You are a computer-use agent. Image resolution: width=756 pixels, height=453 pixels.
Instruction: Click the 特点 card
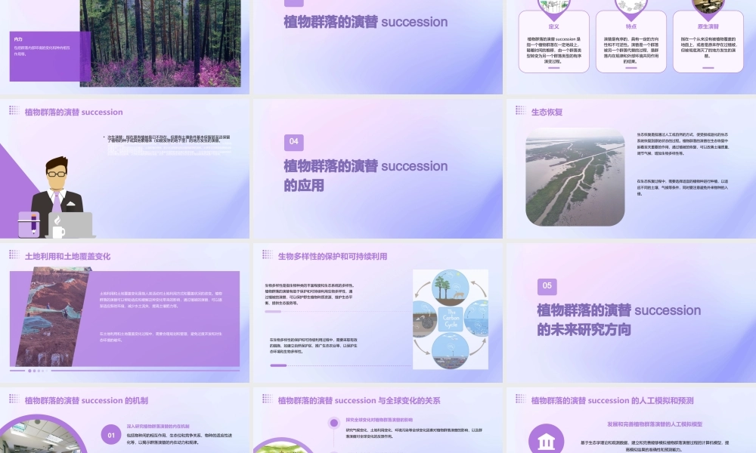point(631,42)
